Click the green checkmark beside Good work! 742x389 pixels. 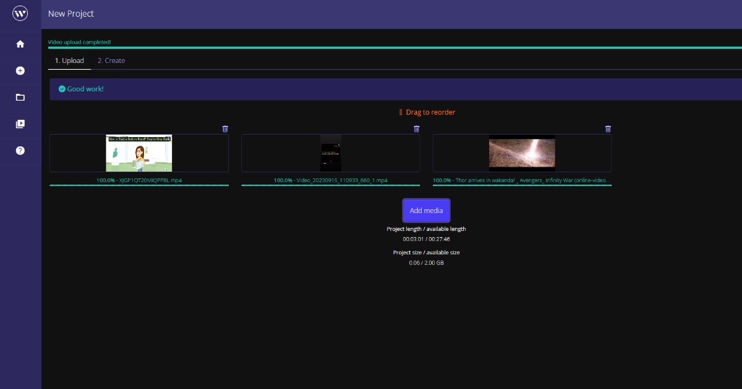(62, 89)
